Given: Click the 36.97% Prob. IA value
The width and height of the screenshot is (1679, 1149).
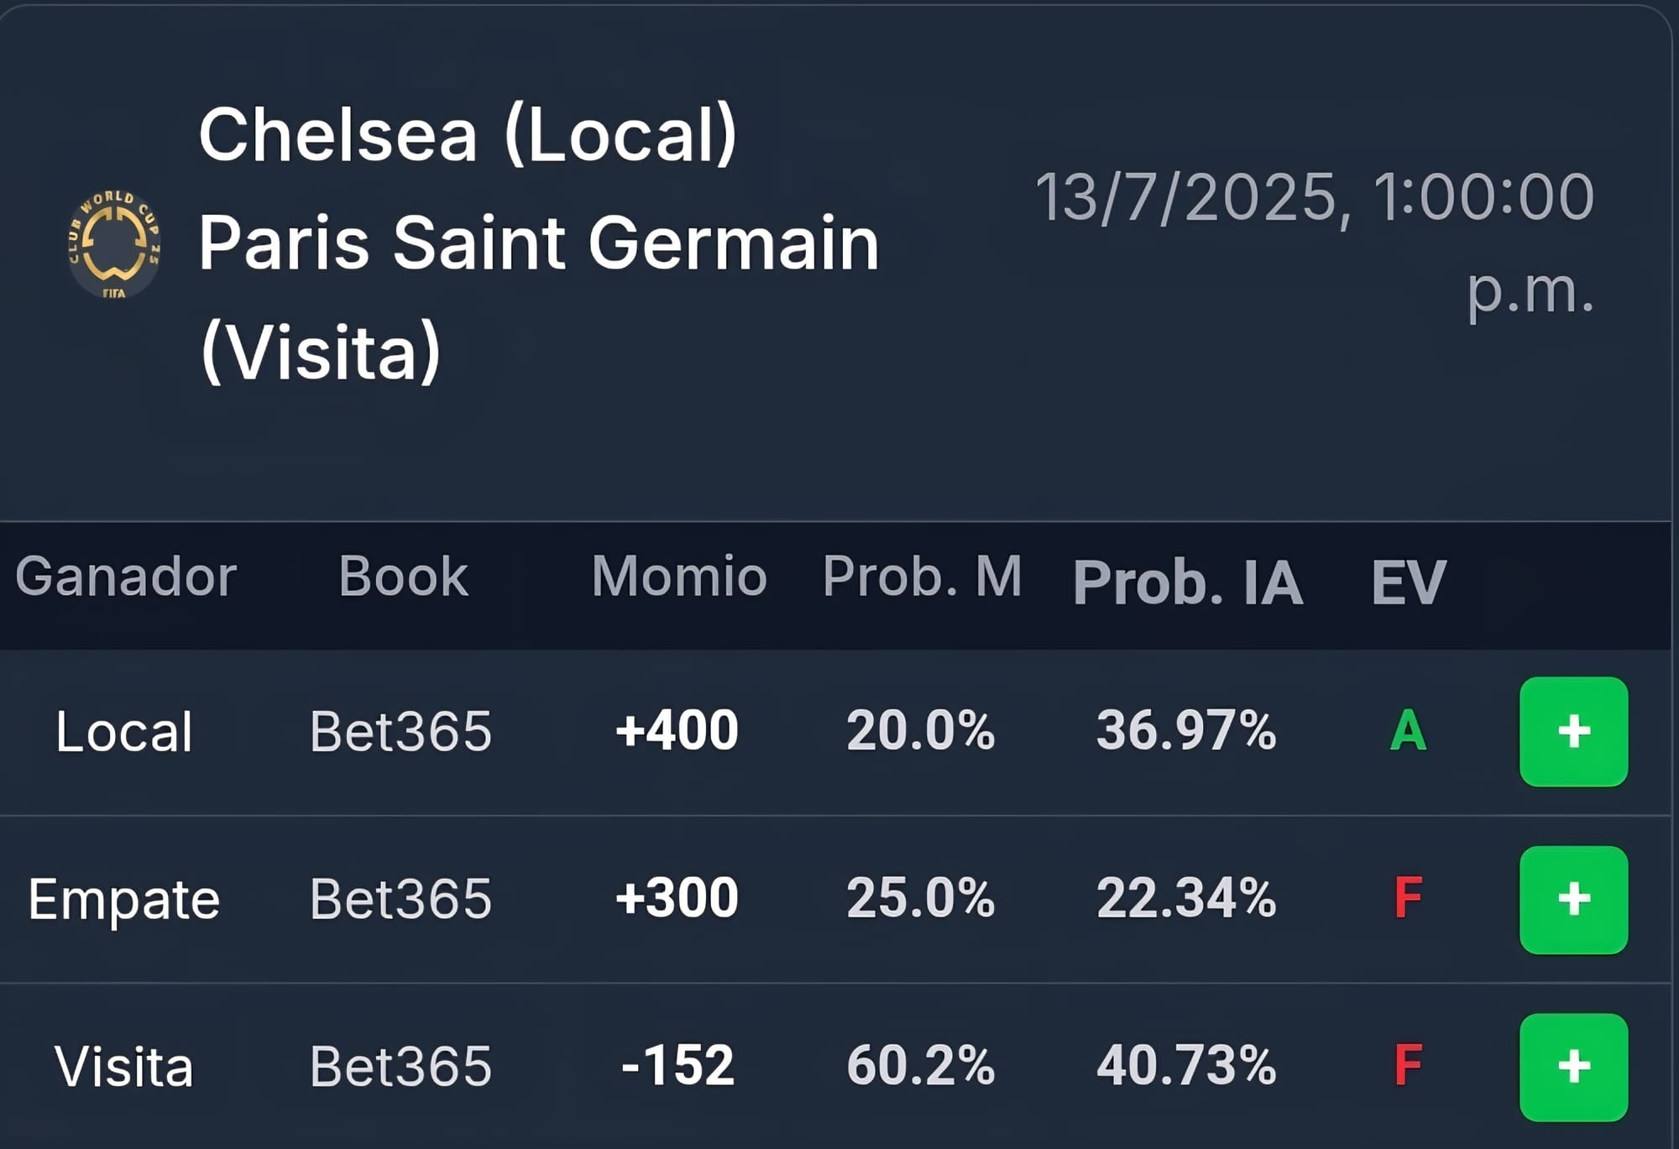Looking at the screenshot, I should coord(1186,730).
